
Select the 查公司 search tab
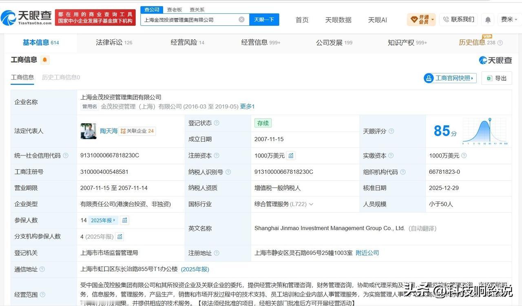[152, 9]
